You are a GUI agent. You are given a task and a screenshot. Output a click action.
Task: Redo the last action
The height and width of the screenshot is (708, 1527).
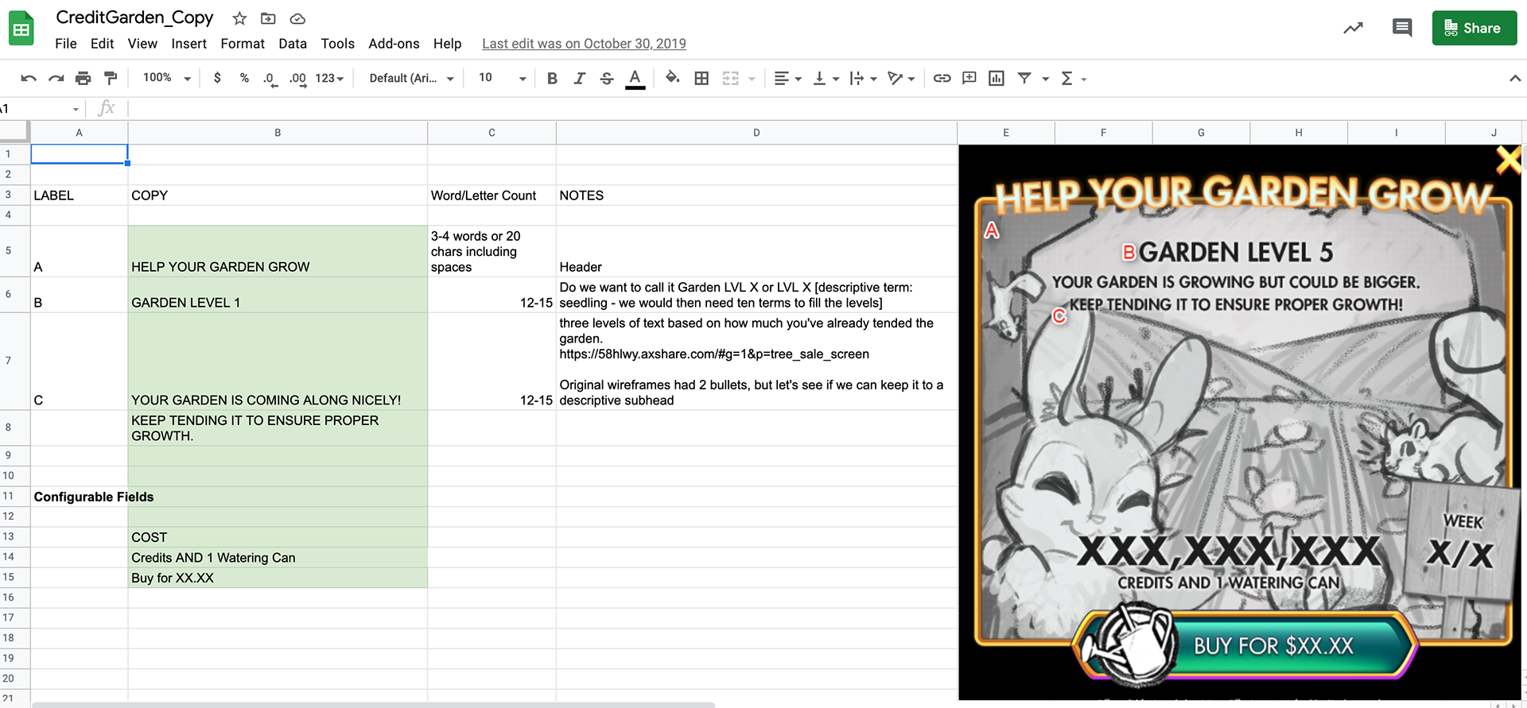click(56, 78)
